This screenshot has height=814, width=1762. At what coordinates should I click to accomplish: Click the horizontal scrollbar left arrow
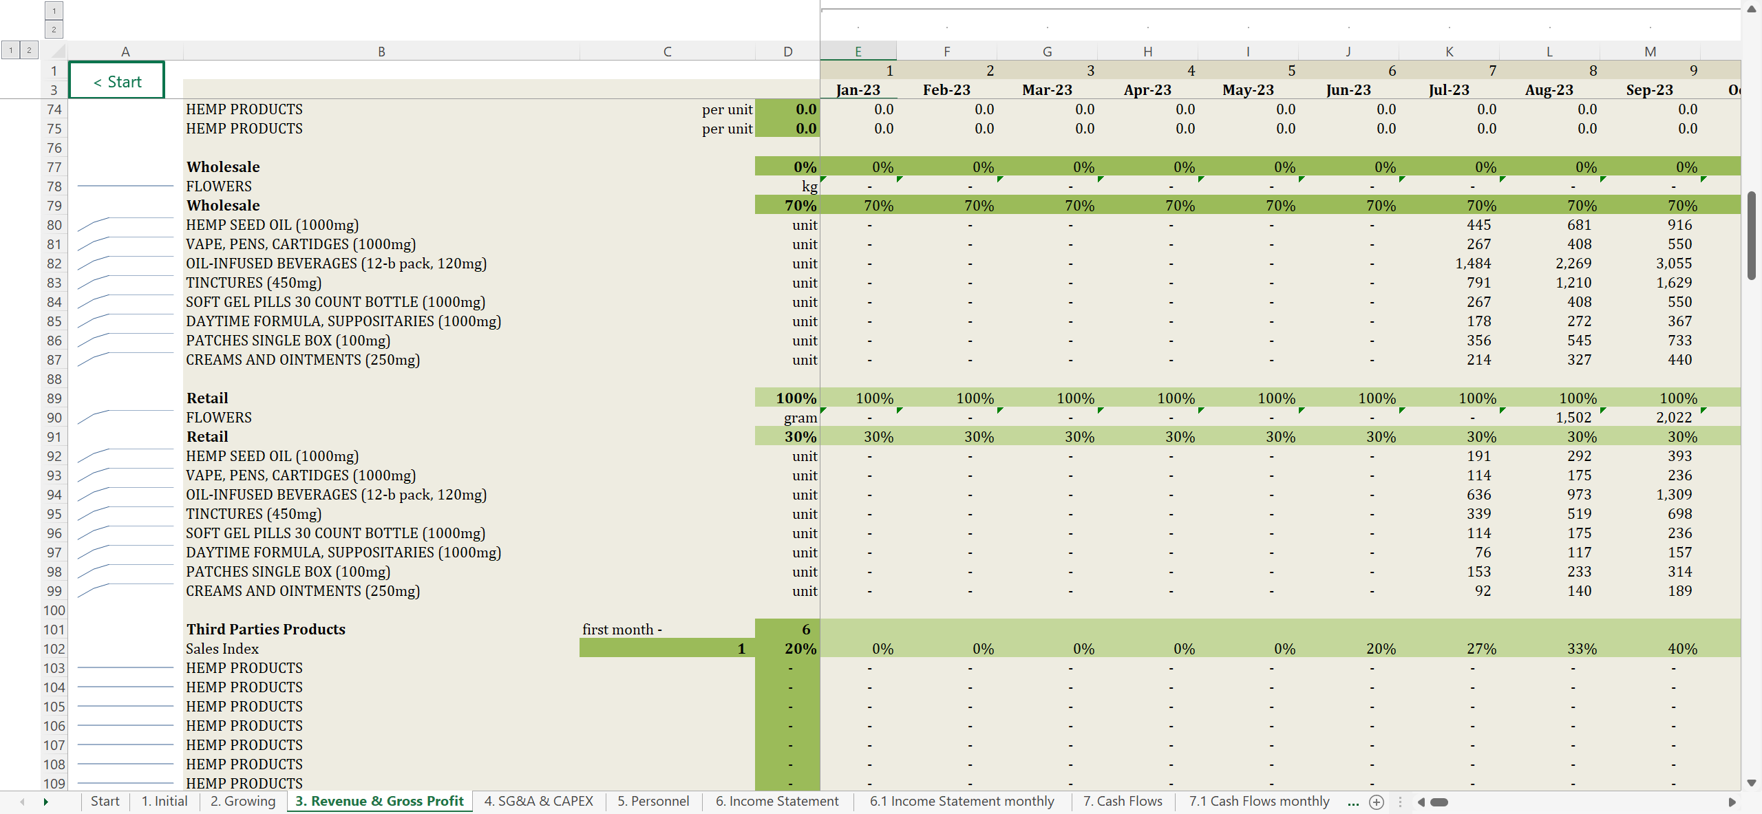[1421, 802]
